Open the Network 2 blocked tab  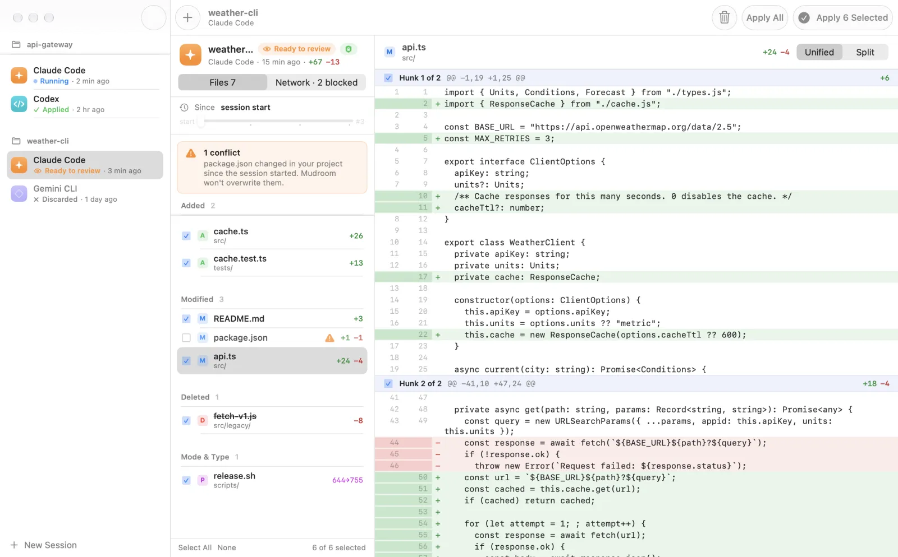[x=317, y=82]
